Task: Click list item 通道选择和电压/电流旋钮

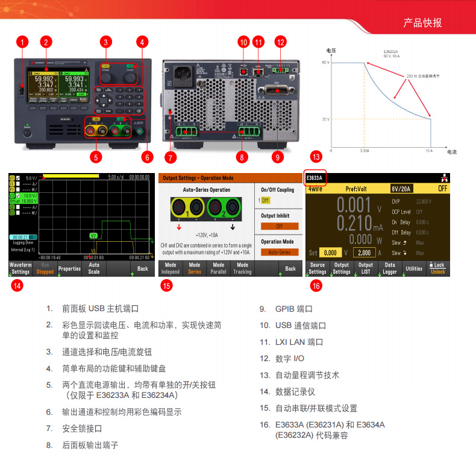Action: [x=107, y=352]
